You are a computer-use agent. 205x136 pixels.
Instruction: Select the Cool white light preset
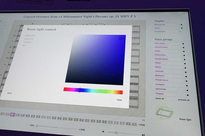27,42
